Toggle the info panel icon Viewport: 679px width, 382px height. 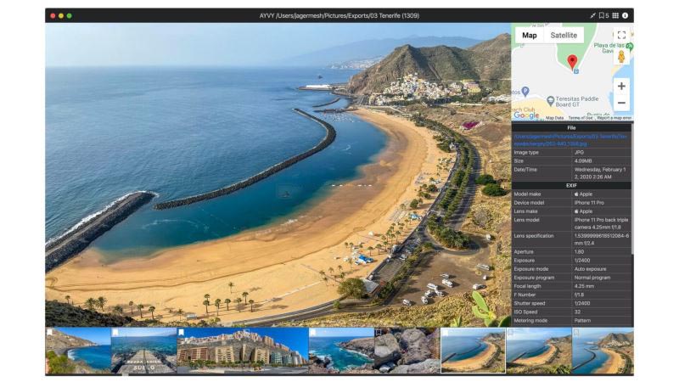coord(625,15)
